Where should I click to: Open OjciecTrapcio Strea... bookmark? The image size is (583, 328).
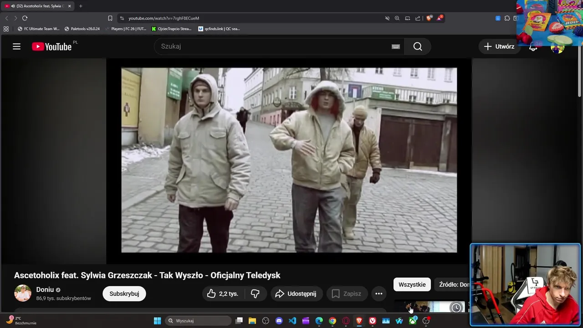click(172, 29)
